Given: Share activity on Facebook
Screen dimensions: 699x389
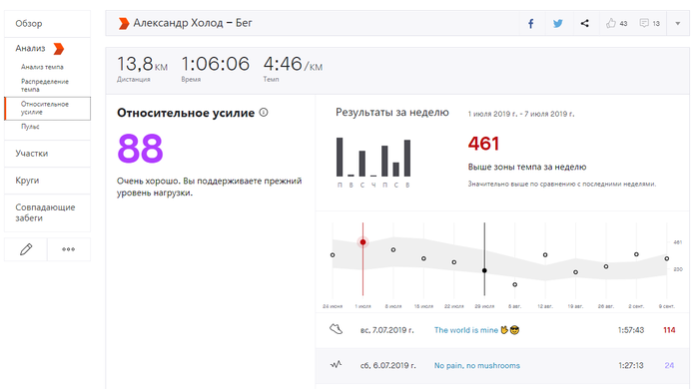Looking at the screenshot, I should (531, 24).
